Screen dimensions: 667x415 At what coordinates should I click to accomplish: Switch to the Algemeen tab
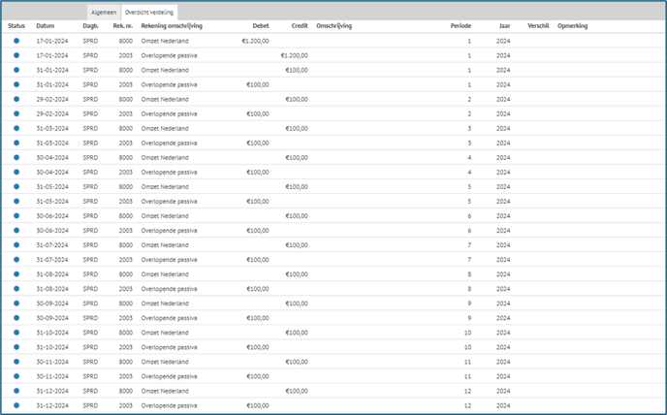(x=104, y=13)
